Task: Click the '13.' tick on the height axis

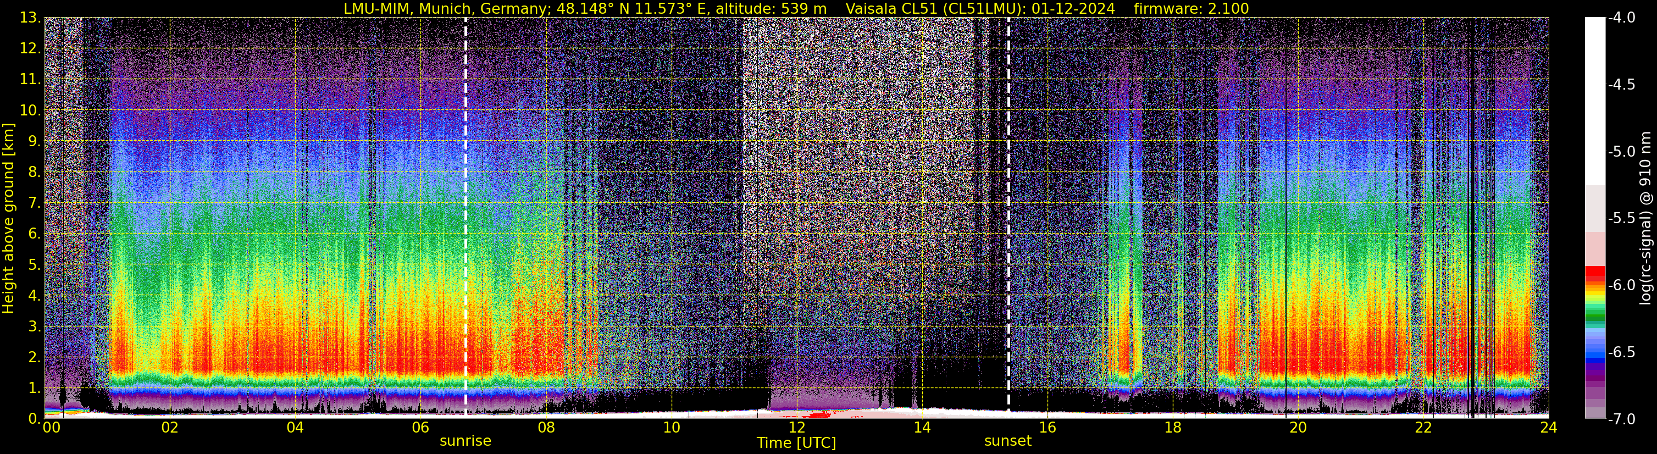Action: tap(30, 18)
